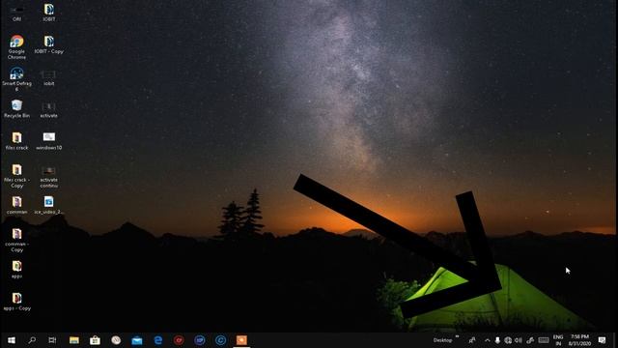Open Smart Defrag 6 shortcut
The image size is (618, 348).
(16, 79)
